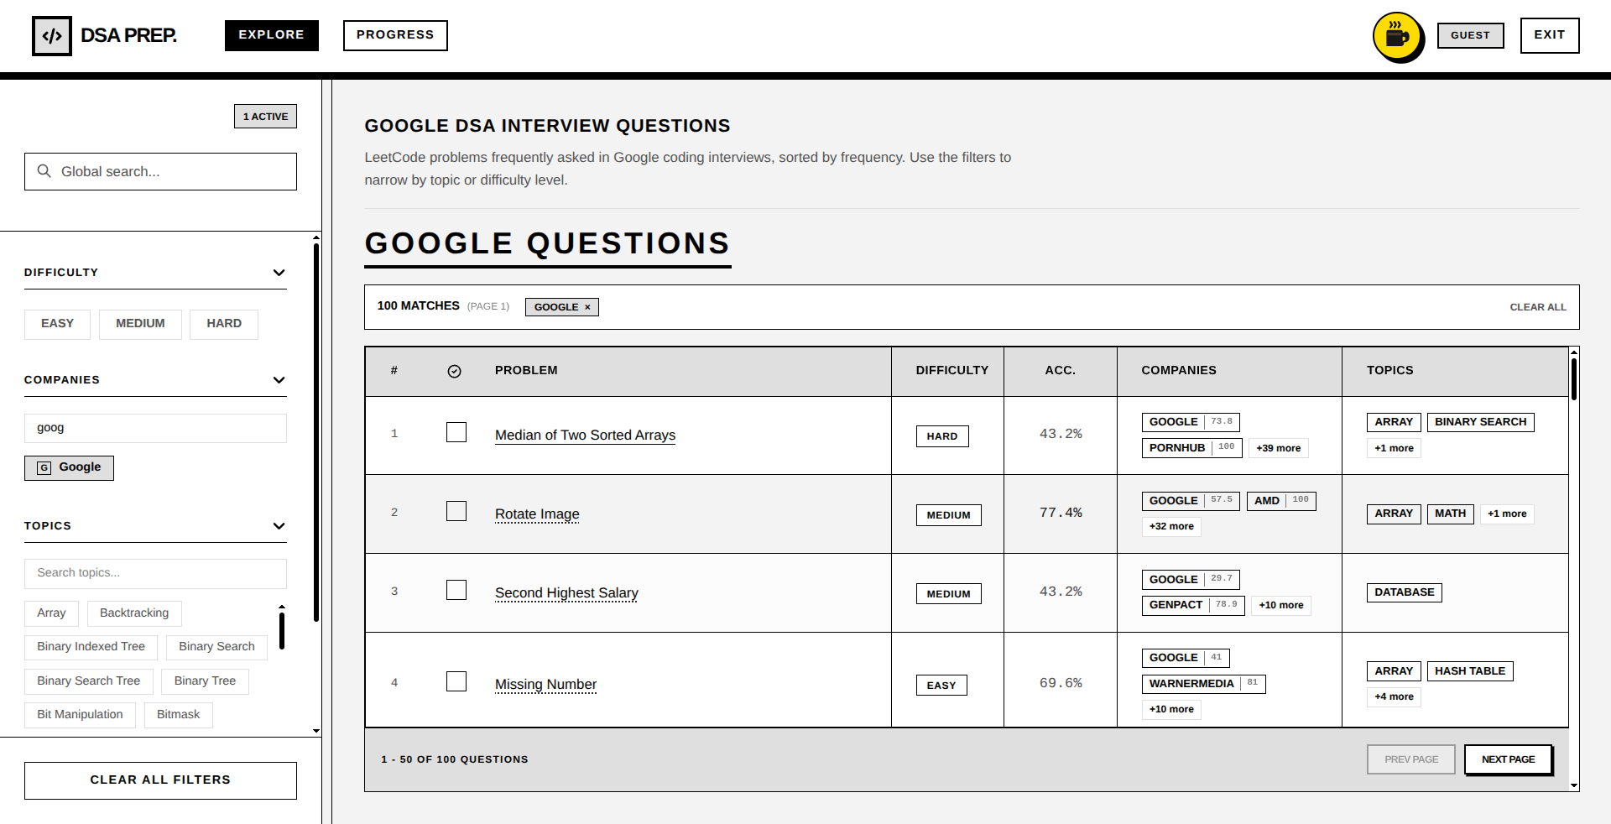The width and height of the screenshot is (1611, 824).
Task: Click the completed checkmark column header icon
Action: (455, 371)
